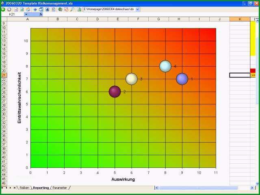
Task: Click the Eintrittswahrscheinlichkeit axis title
Action: click(x=19, y=97)
